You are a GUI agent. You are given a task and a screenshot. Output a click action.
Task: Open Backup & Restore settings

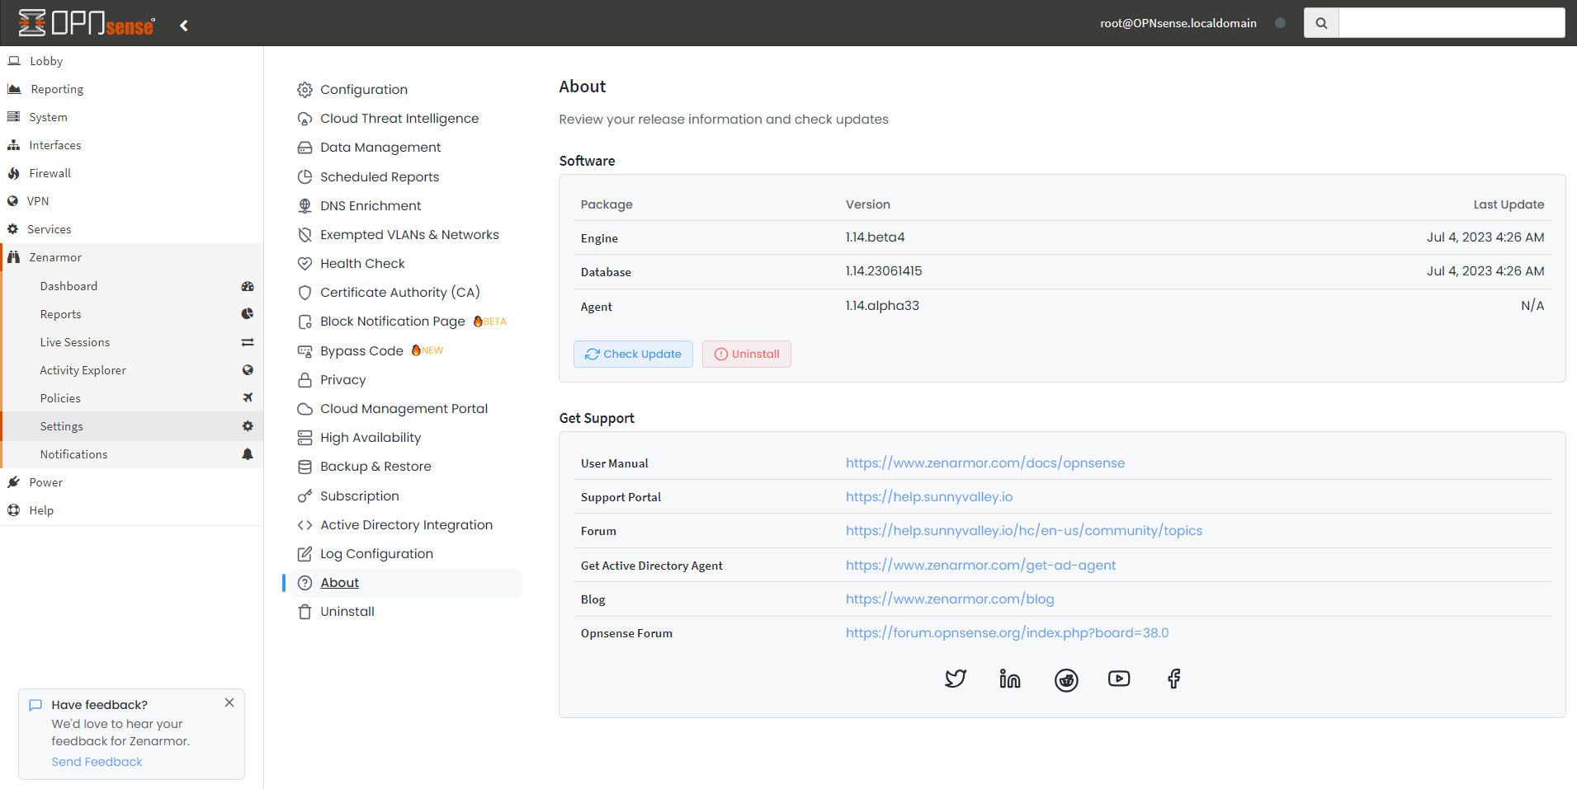pyautogui.click(x=375, y=467)
